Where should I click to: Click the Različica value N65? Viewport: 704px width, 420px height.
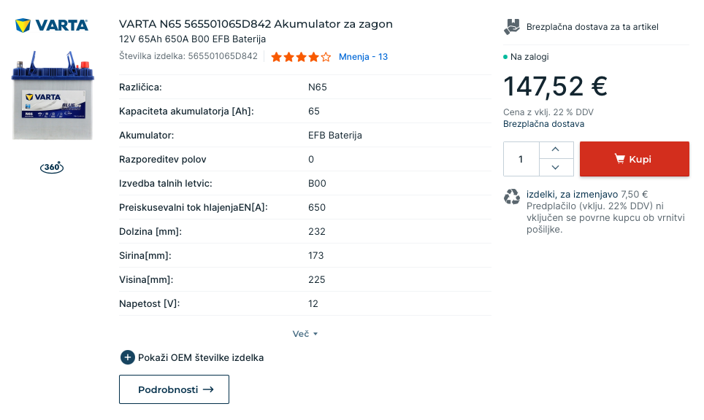[318, 87]
